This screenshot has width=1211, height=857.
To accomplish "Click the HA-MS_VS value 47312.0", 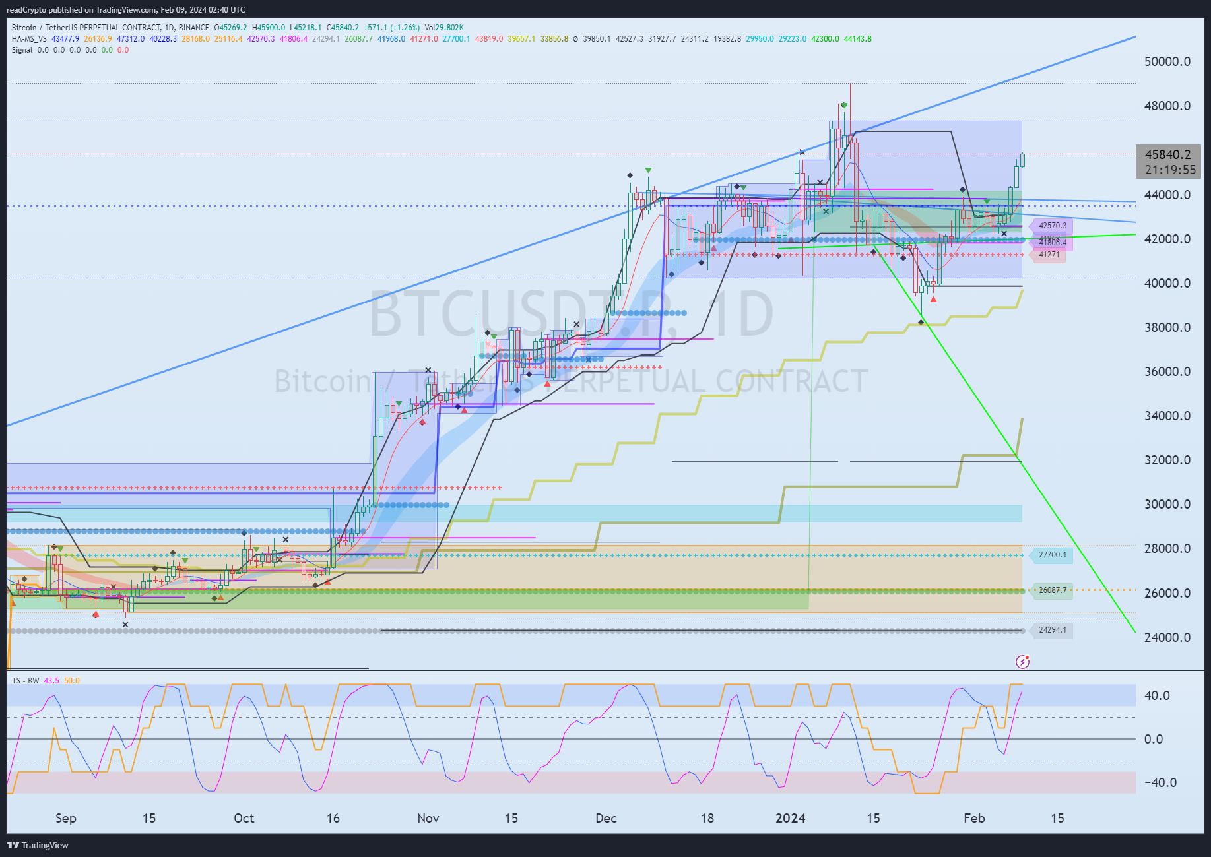I will click(x=131, y=39).
